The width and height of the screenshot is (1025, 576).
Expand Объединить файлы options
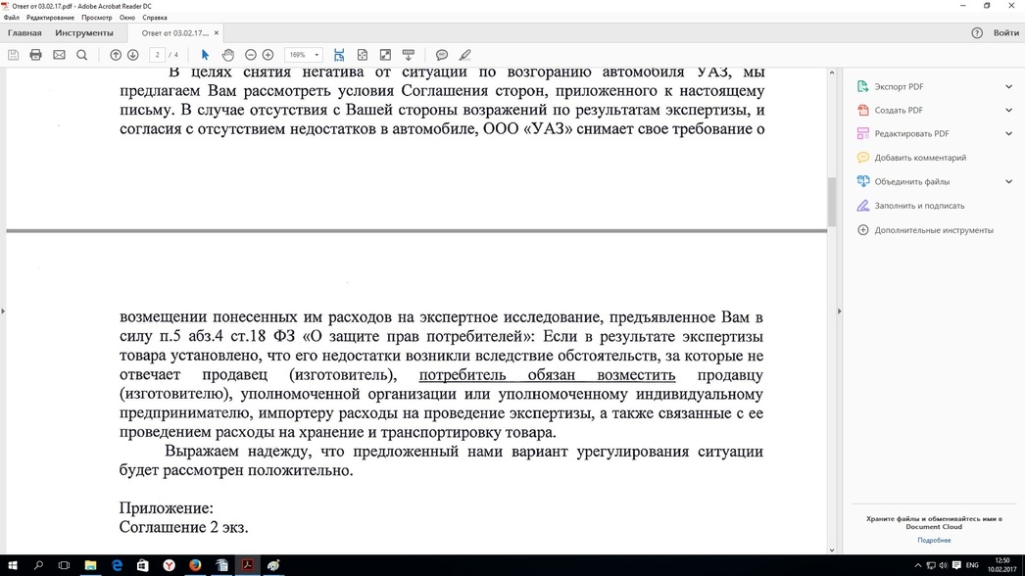coord(1008,181)
